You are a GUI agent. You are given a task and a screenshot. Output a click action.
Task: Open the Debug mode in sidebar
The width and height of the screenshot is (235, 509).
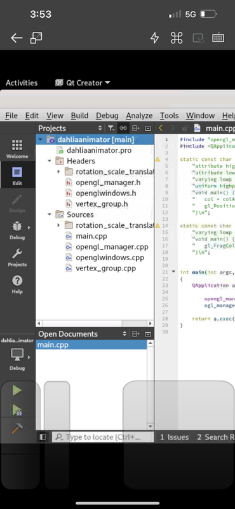[x=17, y=230]
